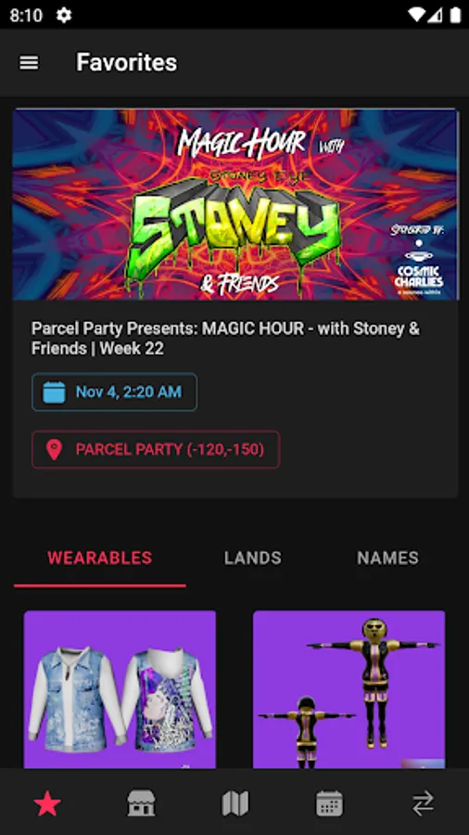Viewport: 469px width, 835px height.
Task: Open the marketplace store icon
Action: tap(141, 803)
